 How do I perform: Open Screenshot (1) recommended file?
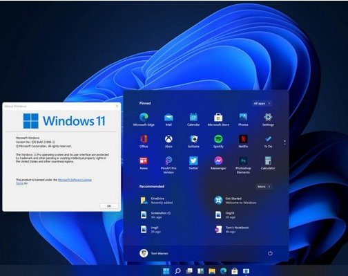point(155,215)
